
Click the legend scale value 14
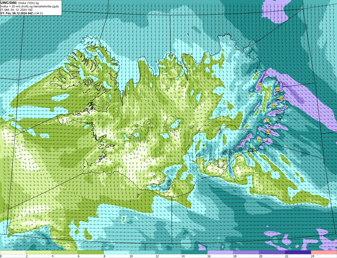(182, 256)
